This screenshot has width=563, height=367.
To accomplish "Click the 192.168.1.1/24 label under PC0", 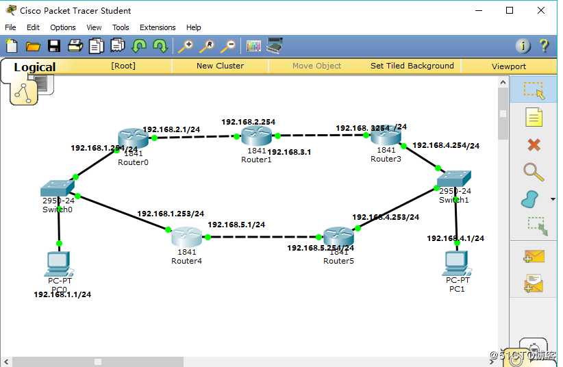I will (x=62, y=294).
